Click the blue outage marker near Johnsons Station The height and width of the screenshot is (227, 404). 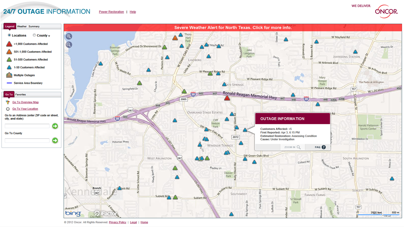(355, 52)
